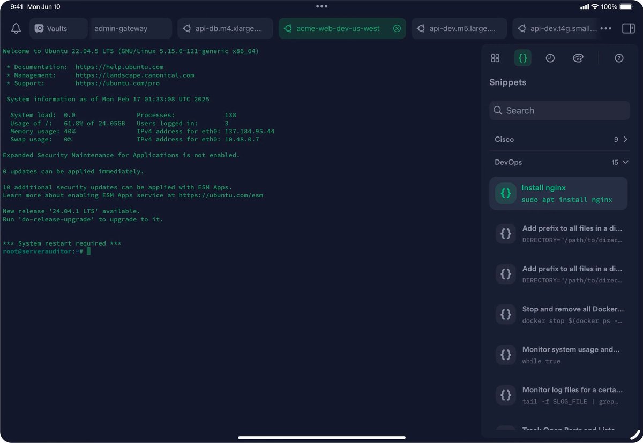Open the help question mark icon
Viewport: 643px width, 443px height.
[x=619, y=58]
